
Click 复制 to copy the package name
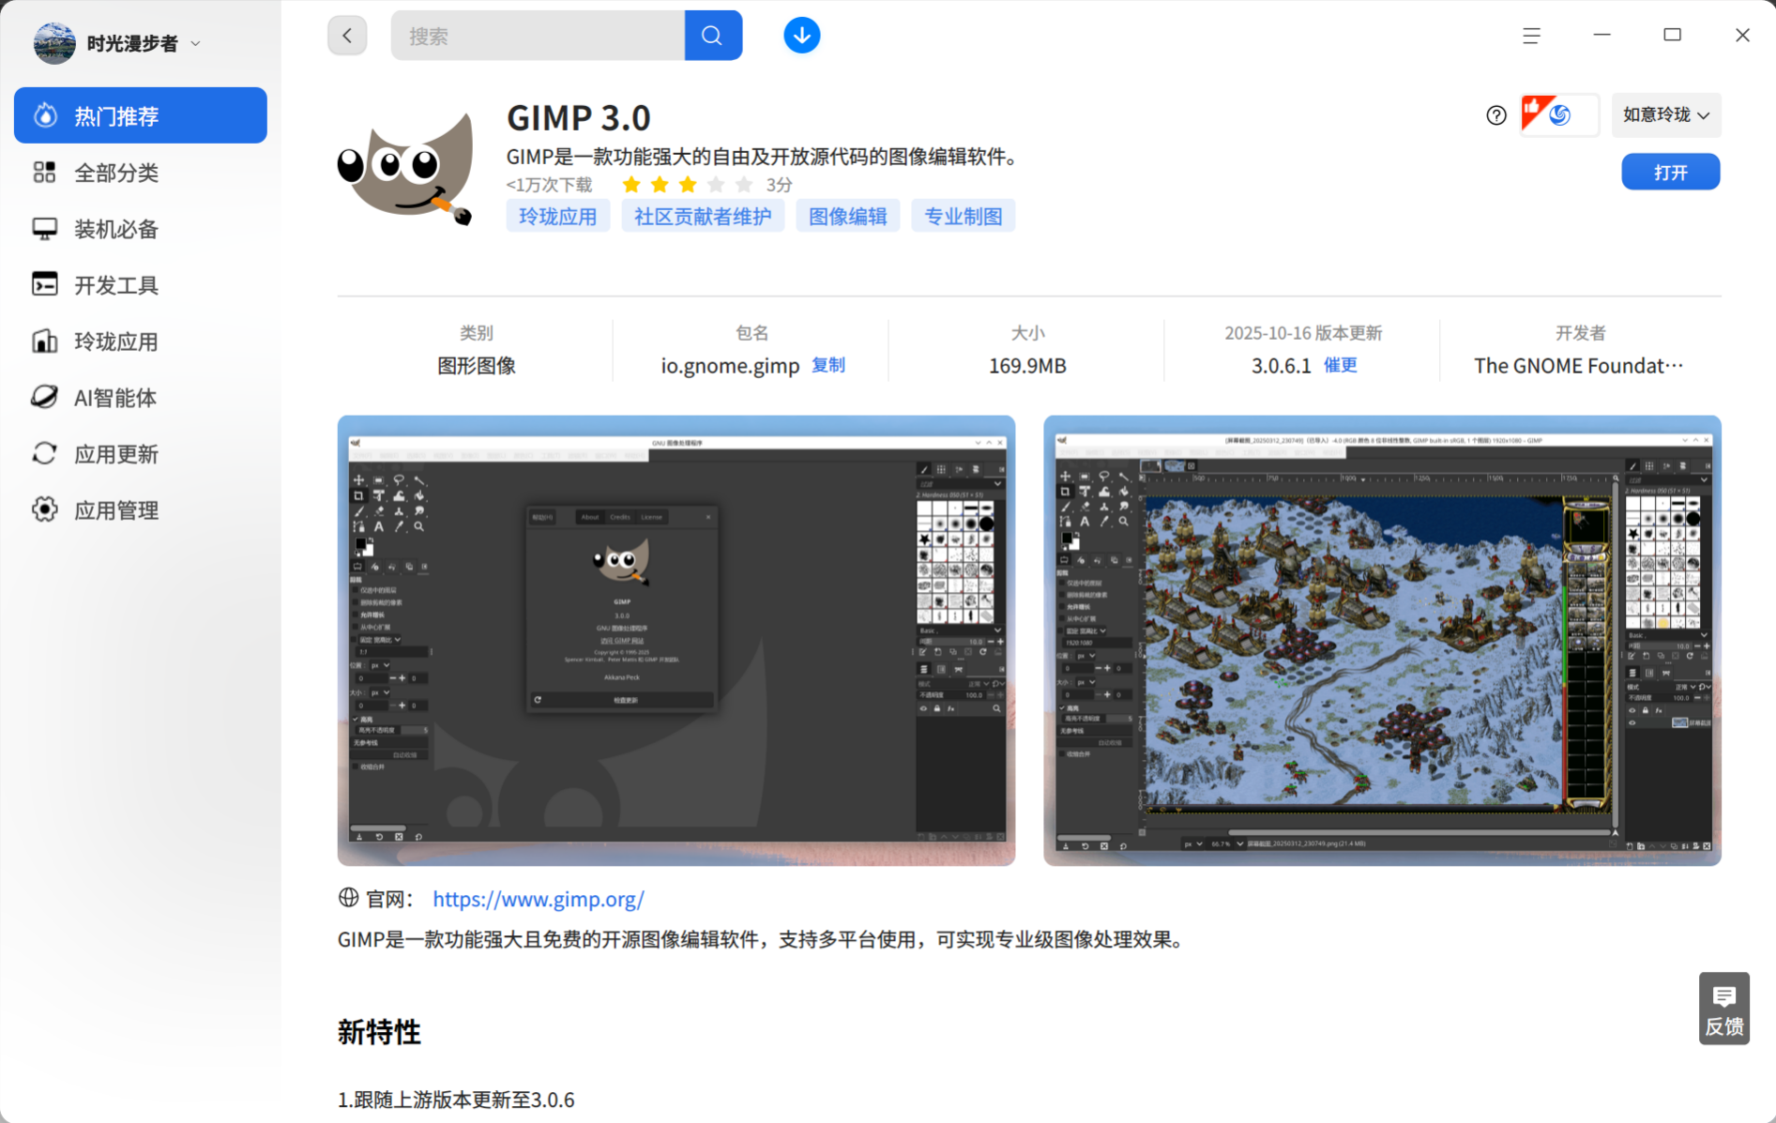pyautogui.click(x=828, y=365)
